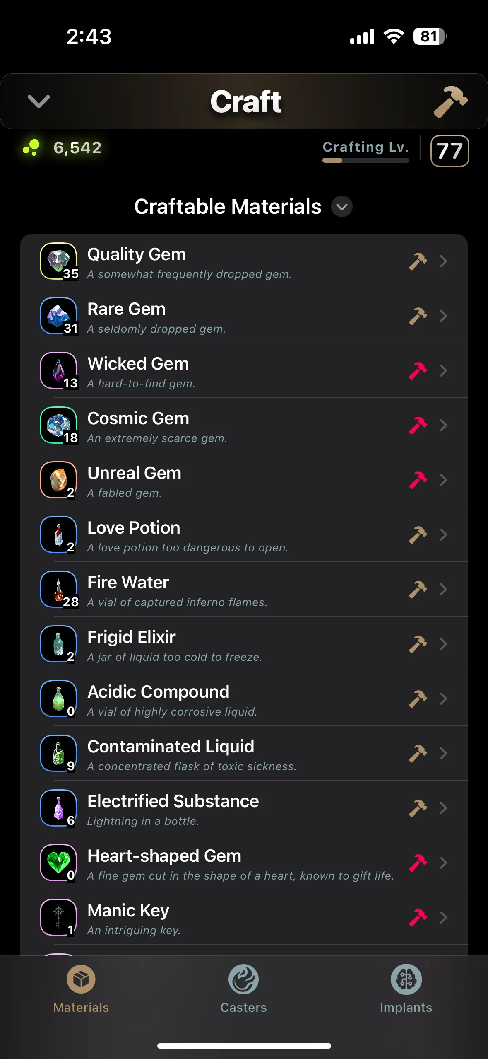488x1059 pixels.
Task: Tap the Quality Gem item icon
Action: tap(58, 261)
